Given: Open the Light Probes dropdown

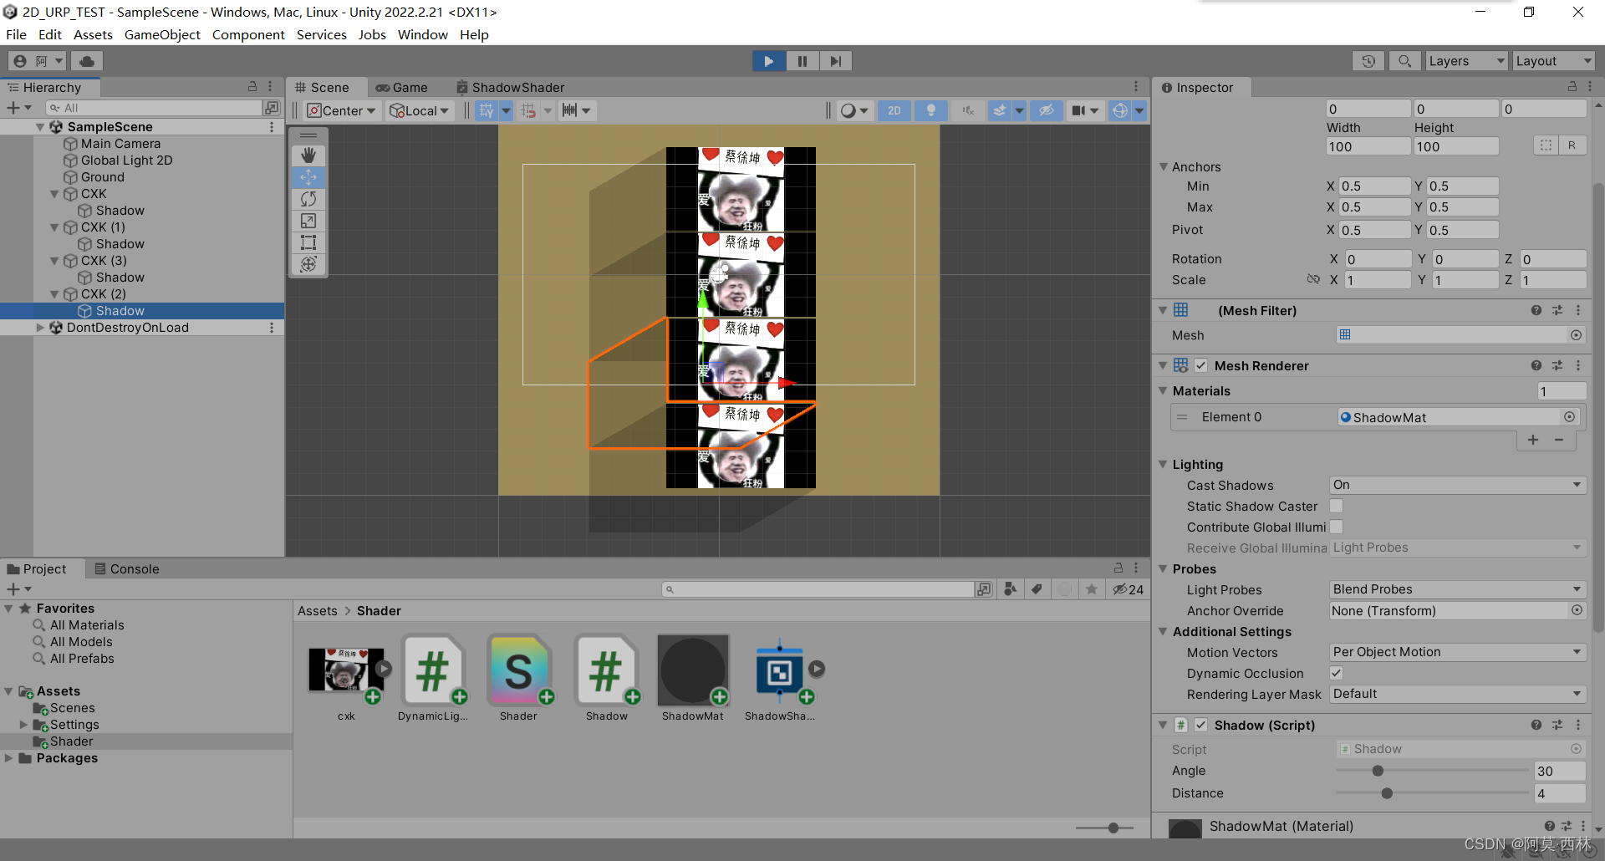Looking at the screenshot, I should click(1456, 589).
